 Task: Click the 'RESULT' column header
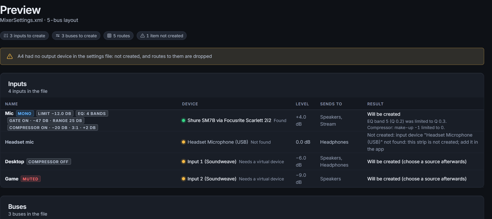coord(375,104)
